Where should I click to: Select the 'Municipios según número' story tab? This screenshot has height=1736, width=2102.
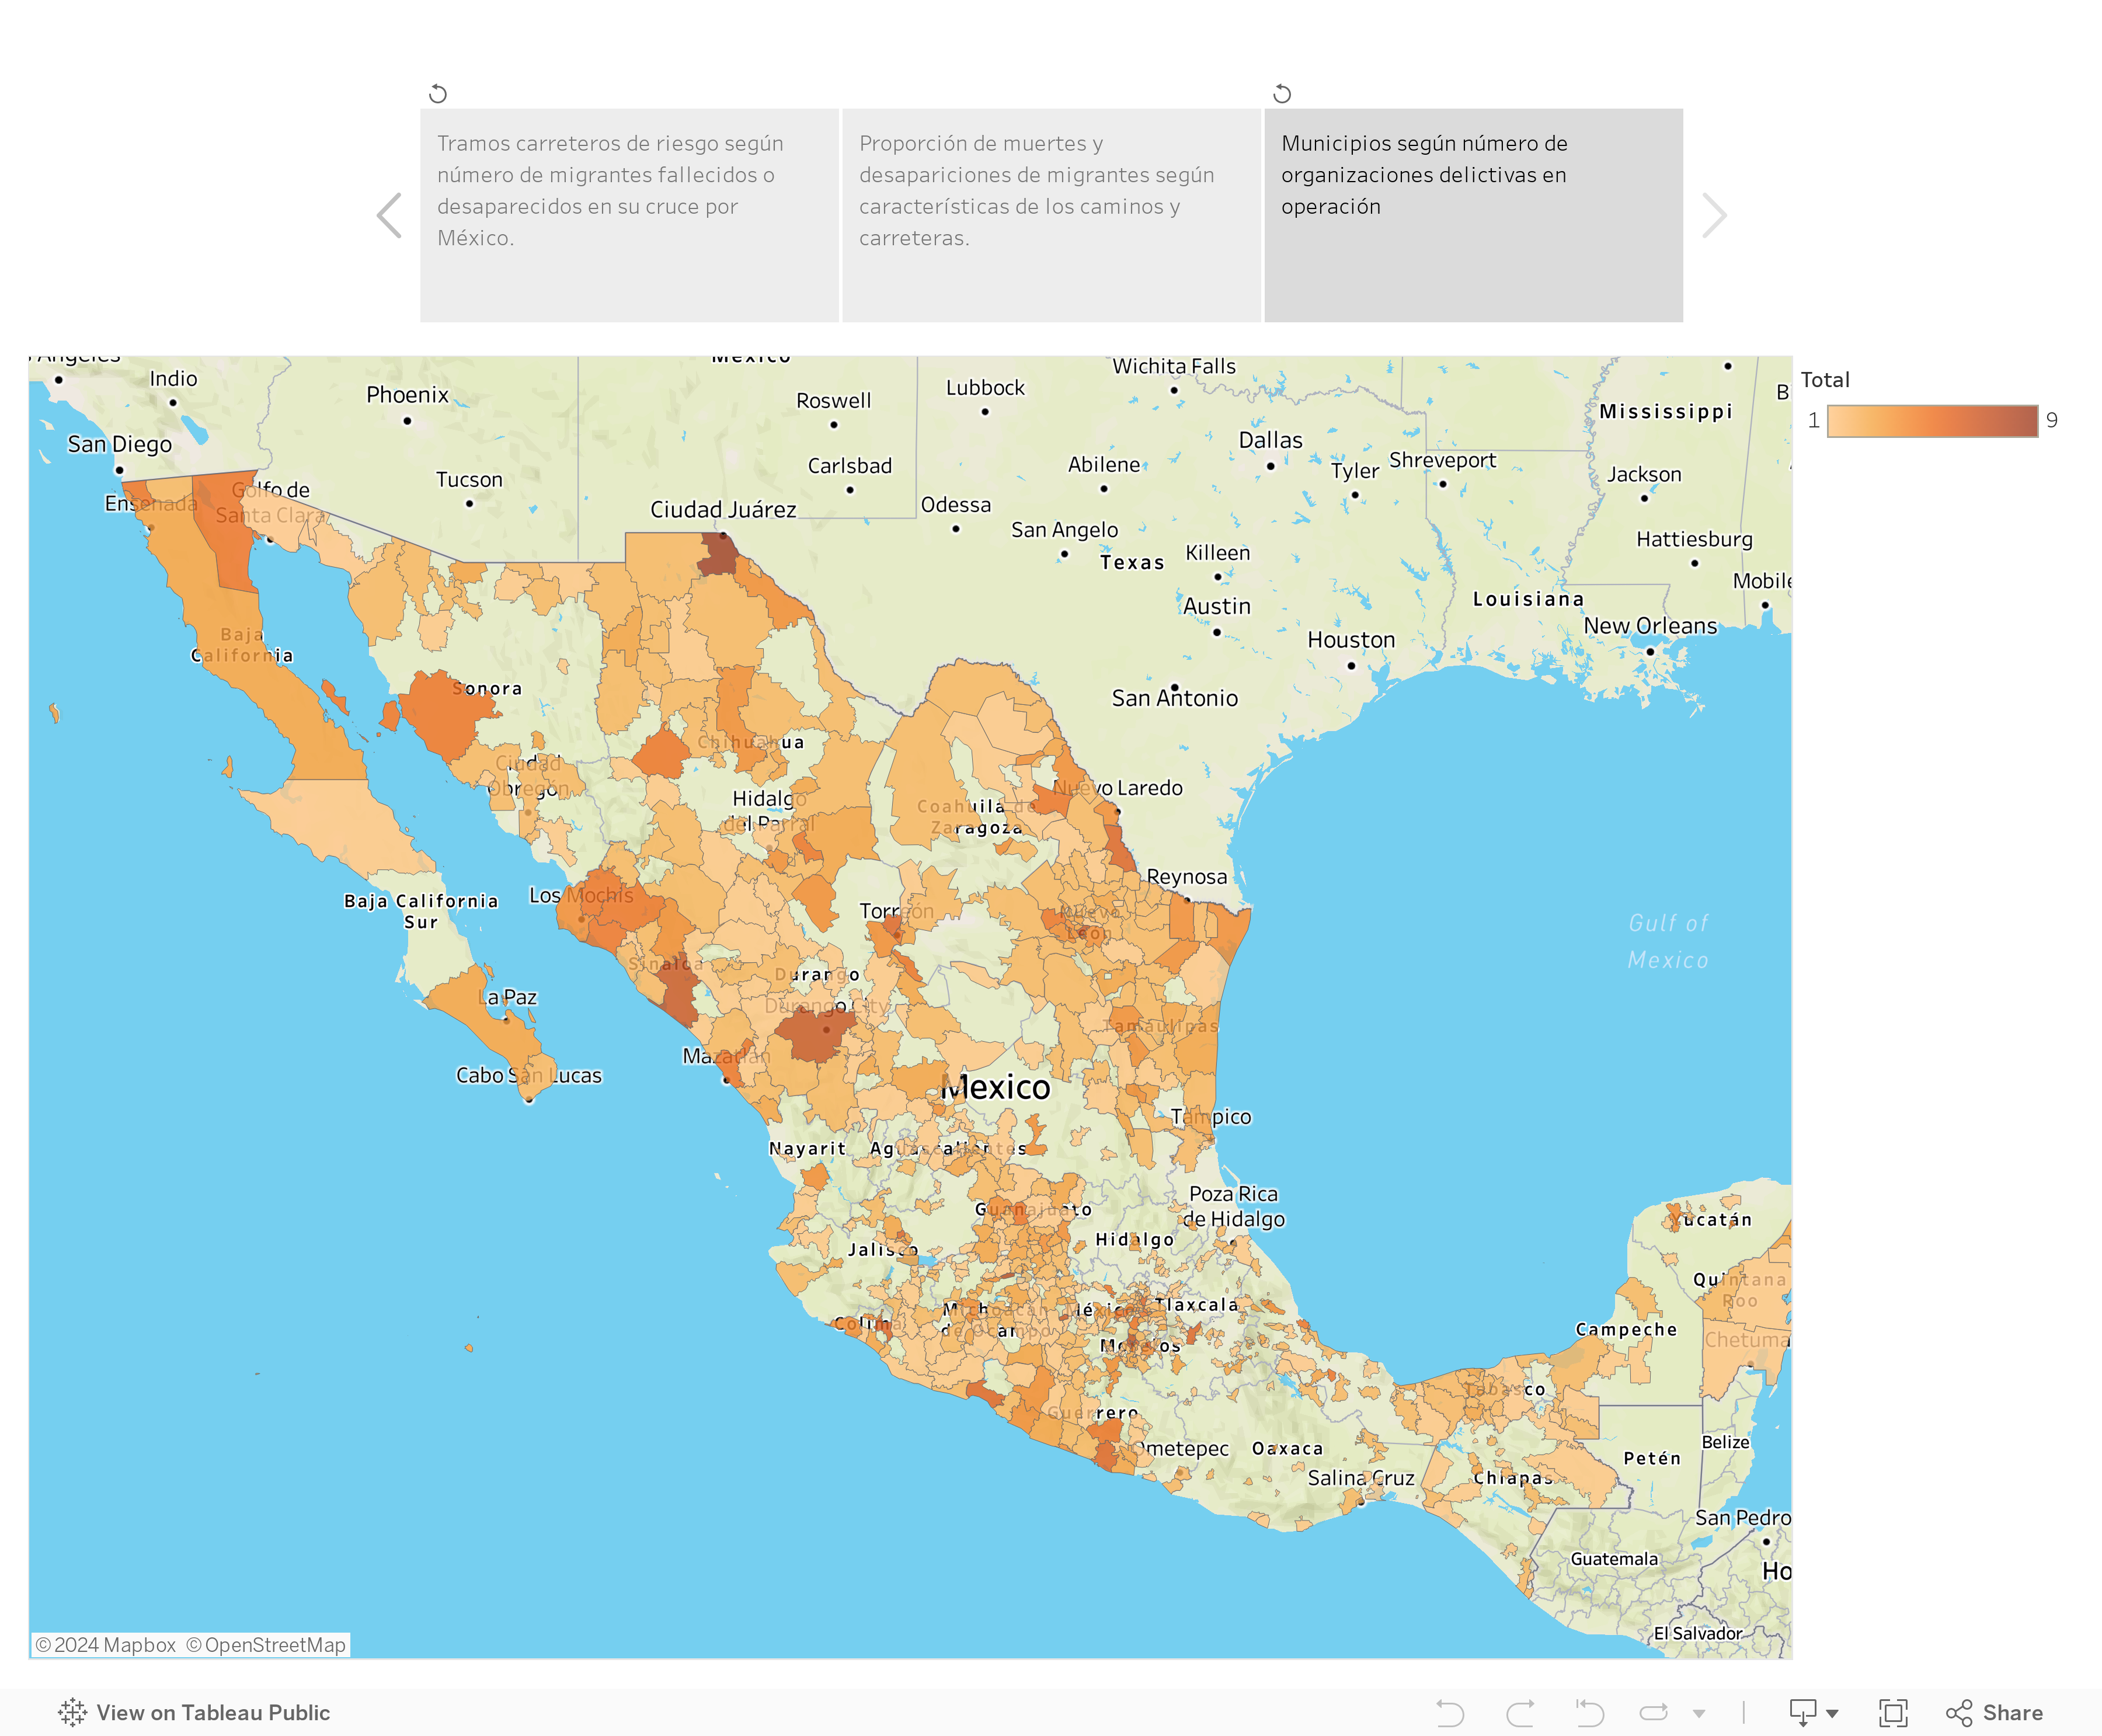[1473, 215]
